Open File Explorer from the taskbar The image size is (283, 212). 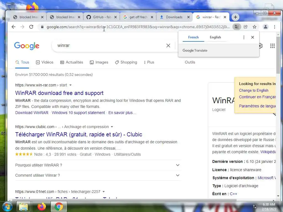point(23,206)
